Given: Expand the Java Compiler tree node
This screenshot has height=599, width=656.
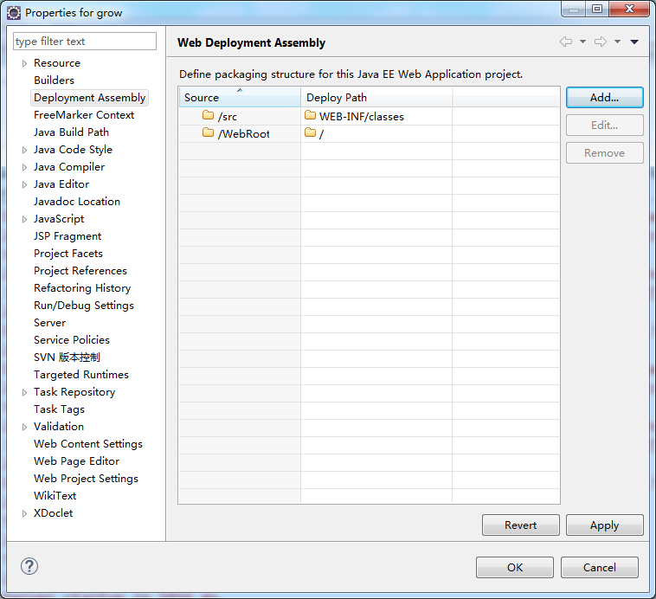Looking at the screenshot, I should [x=25, y=167].
